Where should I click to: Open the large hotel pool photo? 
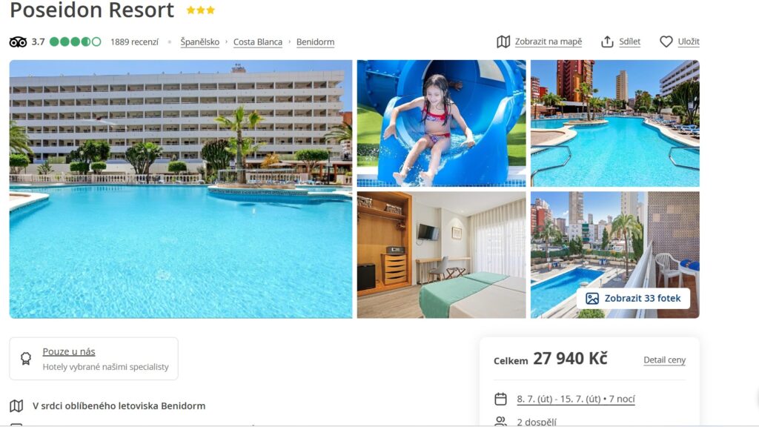[181, 189]
